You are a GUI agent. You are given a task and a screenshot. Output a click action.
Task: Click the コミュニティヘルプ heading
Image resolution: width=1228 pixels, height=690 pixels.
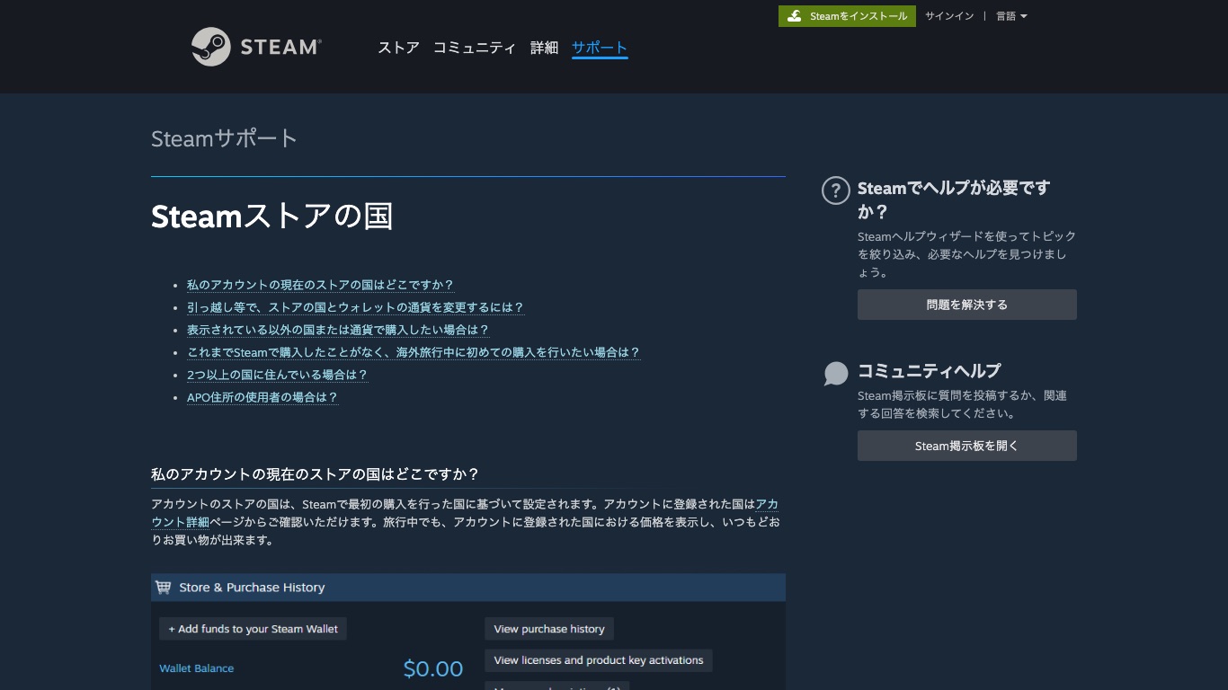[929, 370]
